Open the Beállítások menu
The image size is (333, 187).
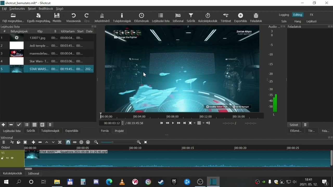[x=46, y=9]
